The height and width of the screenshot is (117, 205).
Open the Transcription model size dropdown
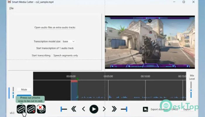pos(69,42)
